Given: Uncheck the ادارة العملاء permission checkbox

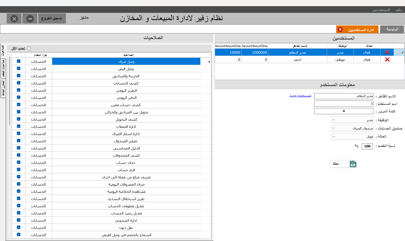Looking at the screenshot, I should tap(18, 126).
